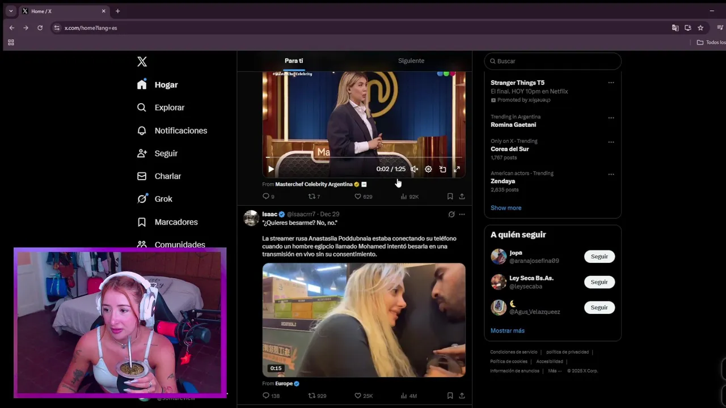Click the address bar URL
This screenshot has height=408, width=726.
click(91, 28)
